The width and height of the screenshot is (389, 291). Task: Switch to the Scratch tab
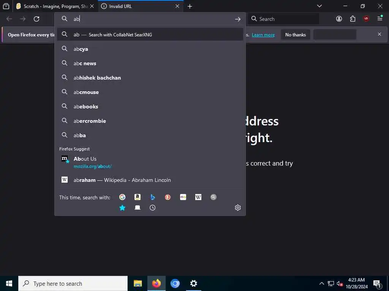click(55, 6)
